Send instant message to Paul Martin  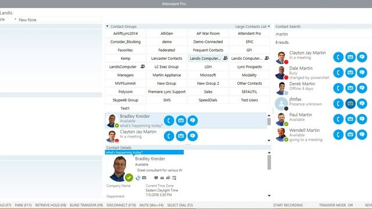point(362,119)
